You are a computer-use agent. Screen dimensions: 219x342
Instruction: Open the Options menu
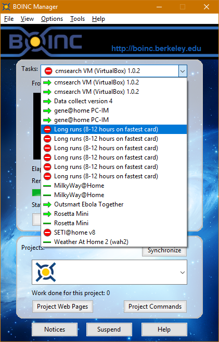pyautogui.click(x=52, y=19)
